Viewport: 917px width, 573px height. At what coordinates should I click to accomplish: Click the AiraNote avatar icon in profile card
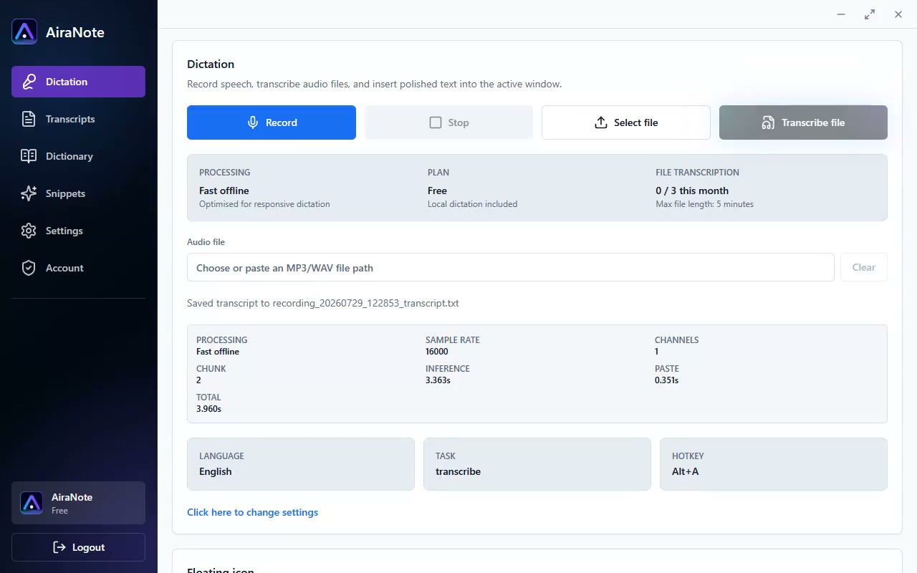[32, 503]
